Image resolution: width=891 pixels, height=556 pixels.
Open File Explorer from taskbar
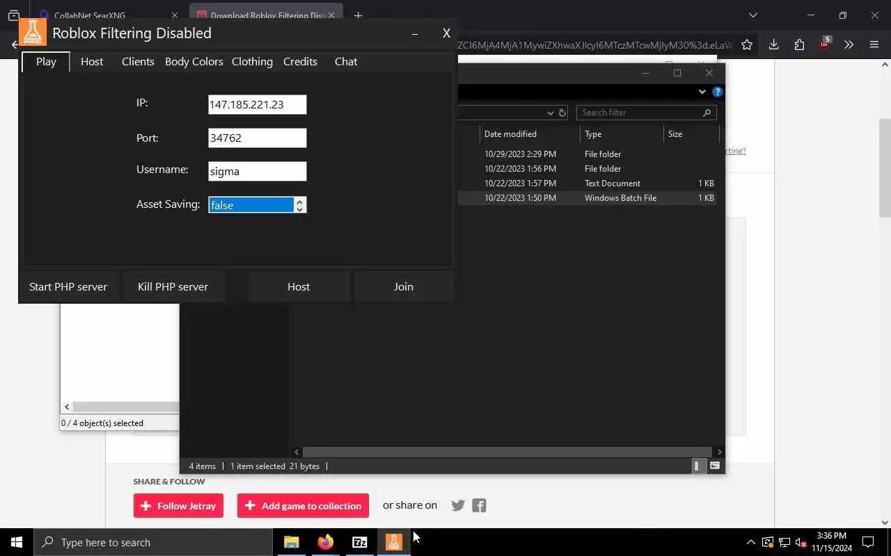292,542
